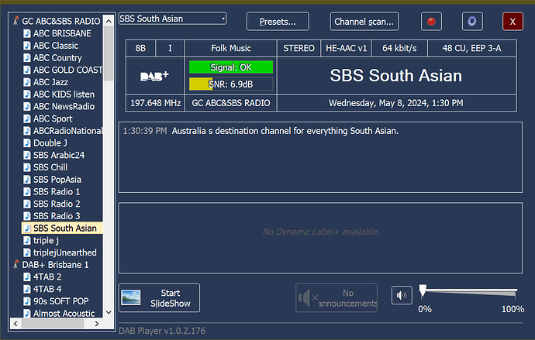535x340 pixels.
Task: Open settings with the gear icon
Action: click(472, 22)
